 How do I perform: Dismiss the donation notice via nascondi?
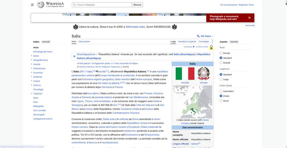[250, 26]
